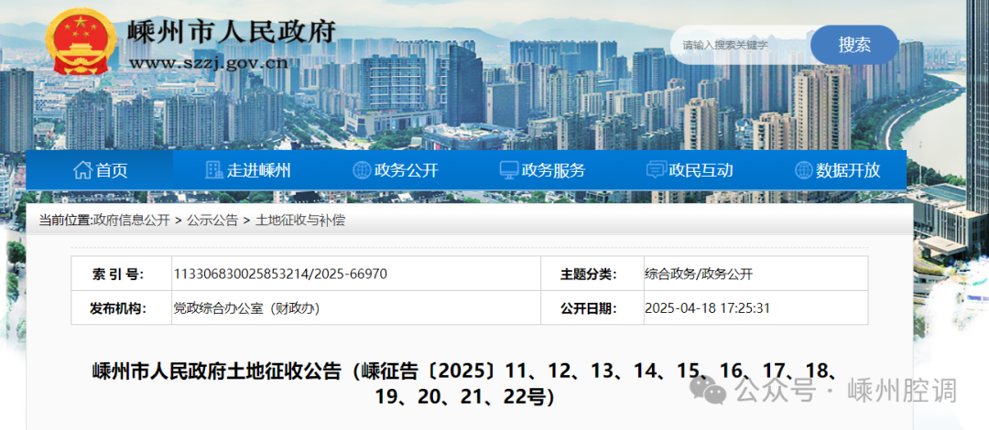The image size is (989, 430).
Task: Click the 当前位置 breadcrumb label
Action: [65, 220]
